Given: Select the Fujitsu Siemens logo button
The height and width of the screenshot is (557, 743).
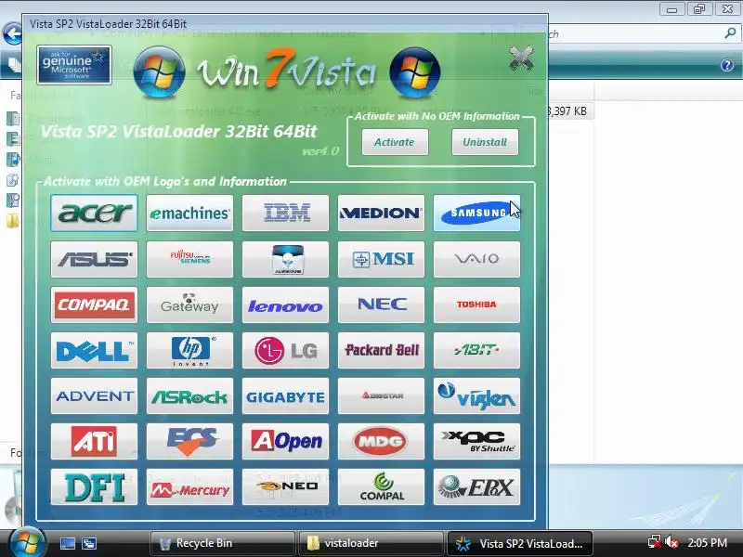Looking at the screenshot, I should pos(189,259).
